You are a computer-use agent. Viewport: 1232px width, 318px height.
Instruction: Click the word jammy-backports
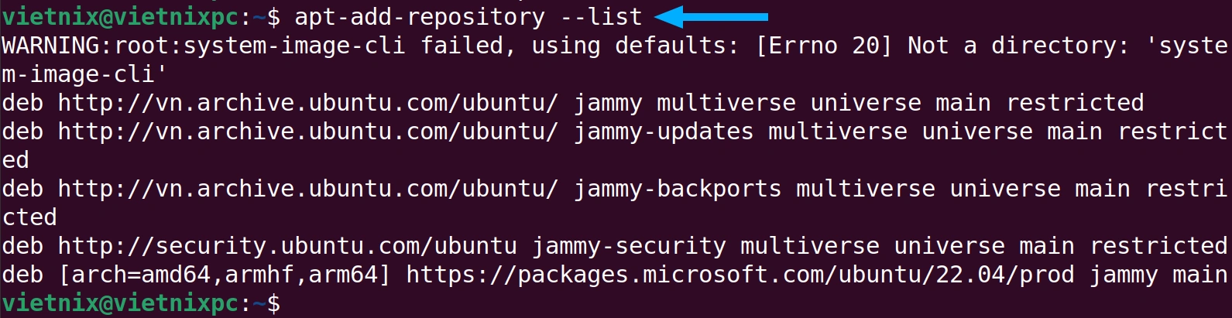(678, 189)
